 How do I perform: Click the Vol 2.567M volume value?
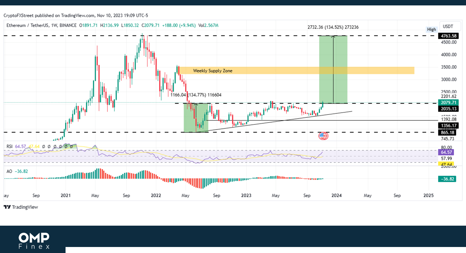208,26
